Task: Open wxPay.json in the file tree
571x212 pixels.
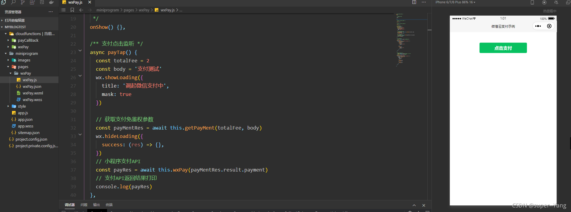Action: pos(29,86)
